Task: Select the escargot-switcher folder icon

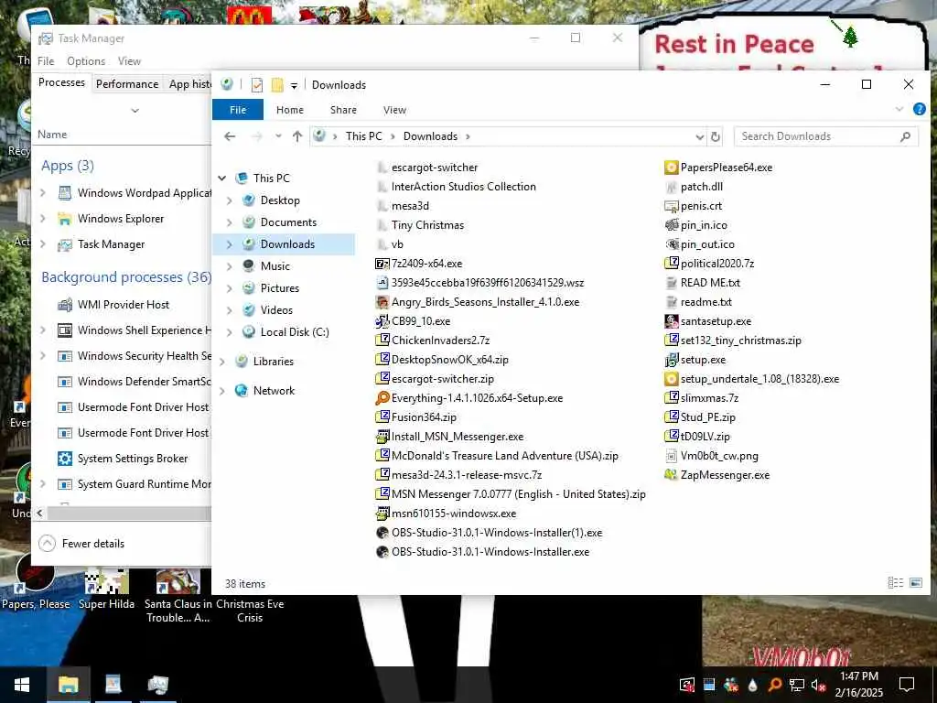Action: pos(382,168)
